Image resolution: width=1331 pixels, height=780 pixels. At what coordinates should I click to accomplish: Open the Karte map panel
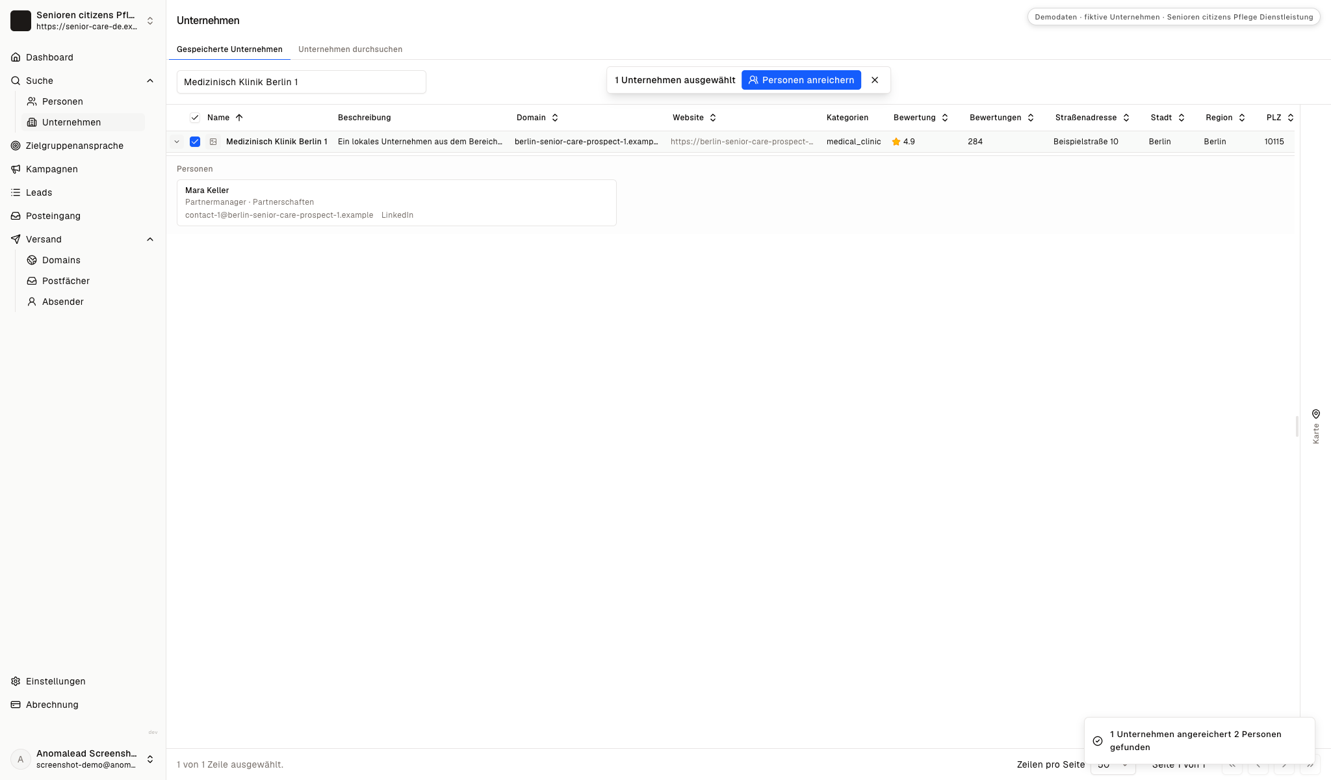pyautogui.click(x=1315, y=426)
